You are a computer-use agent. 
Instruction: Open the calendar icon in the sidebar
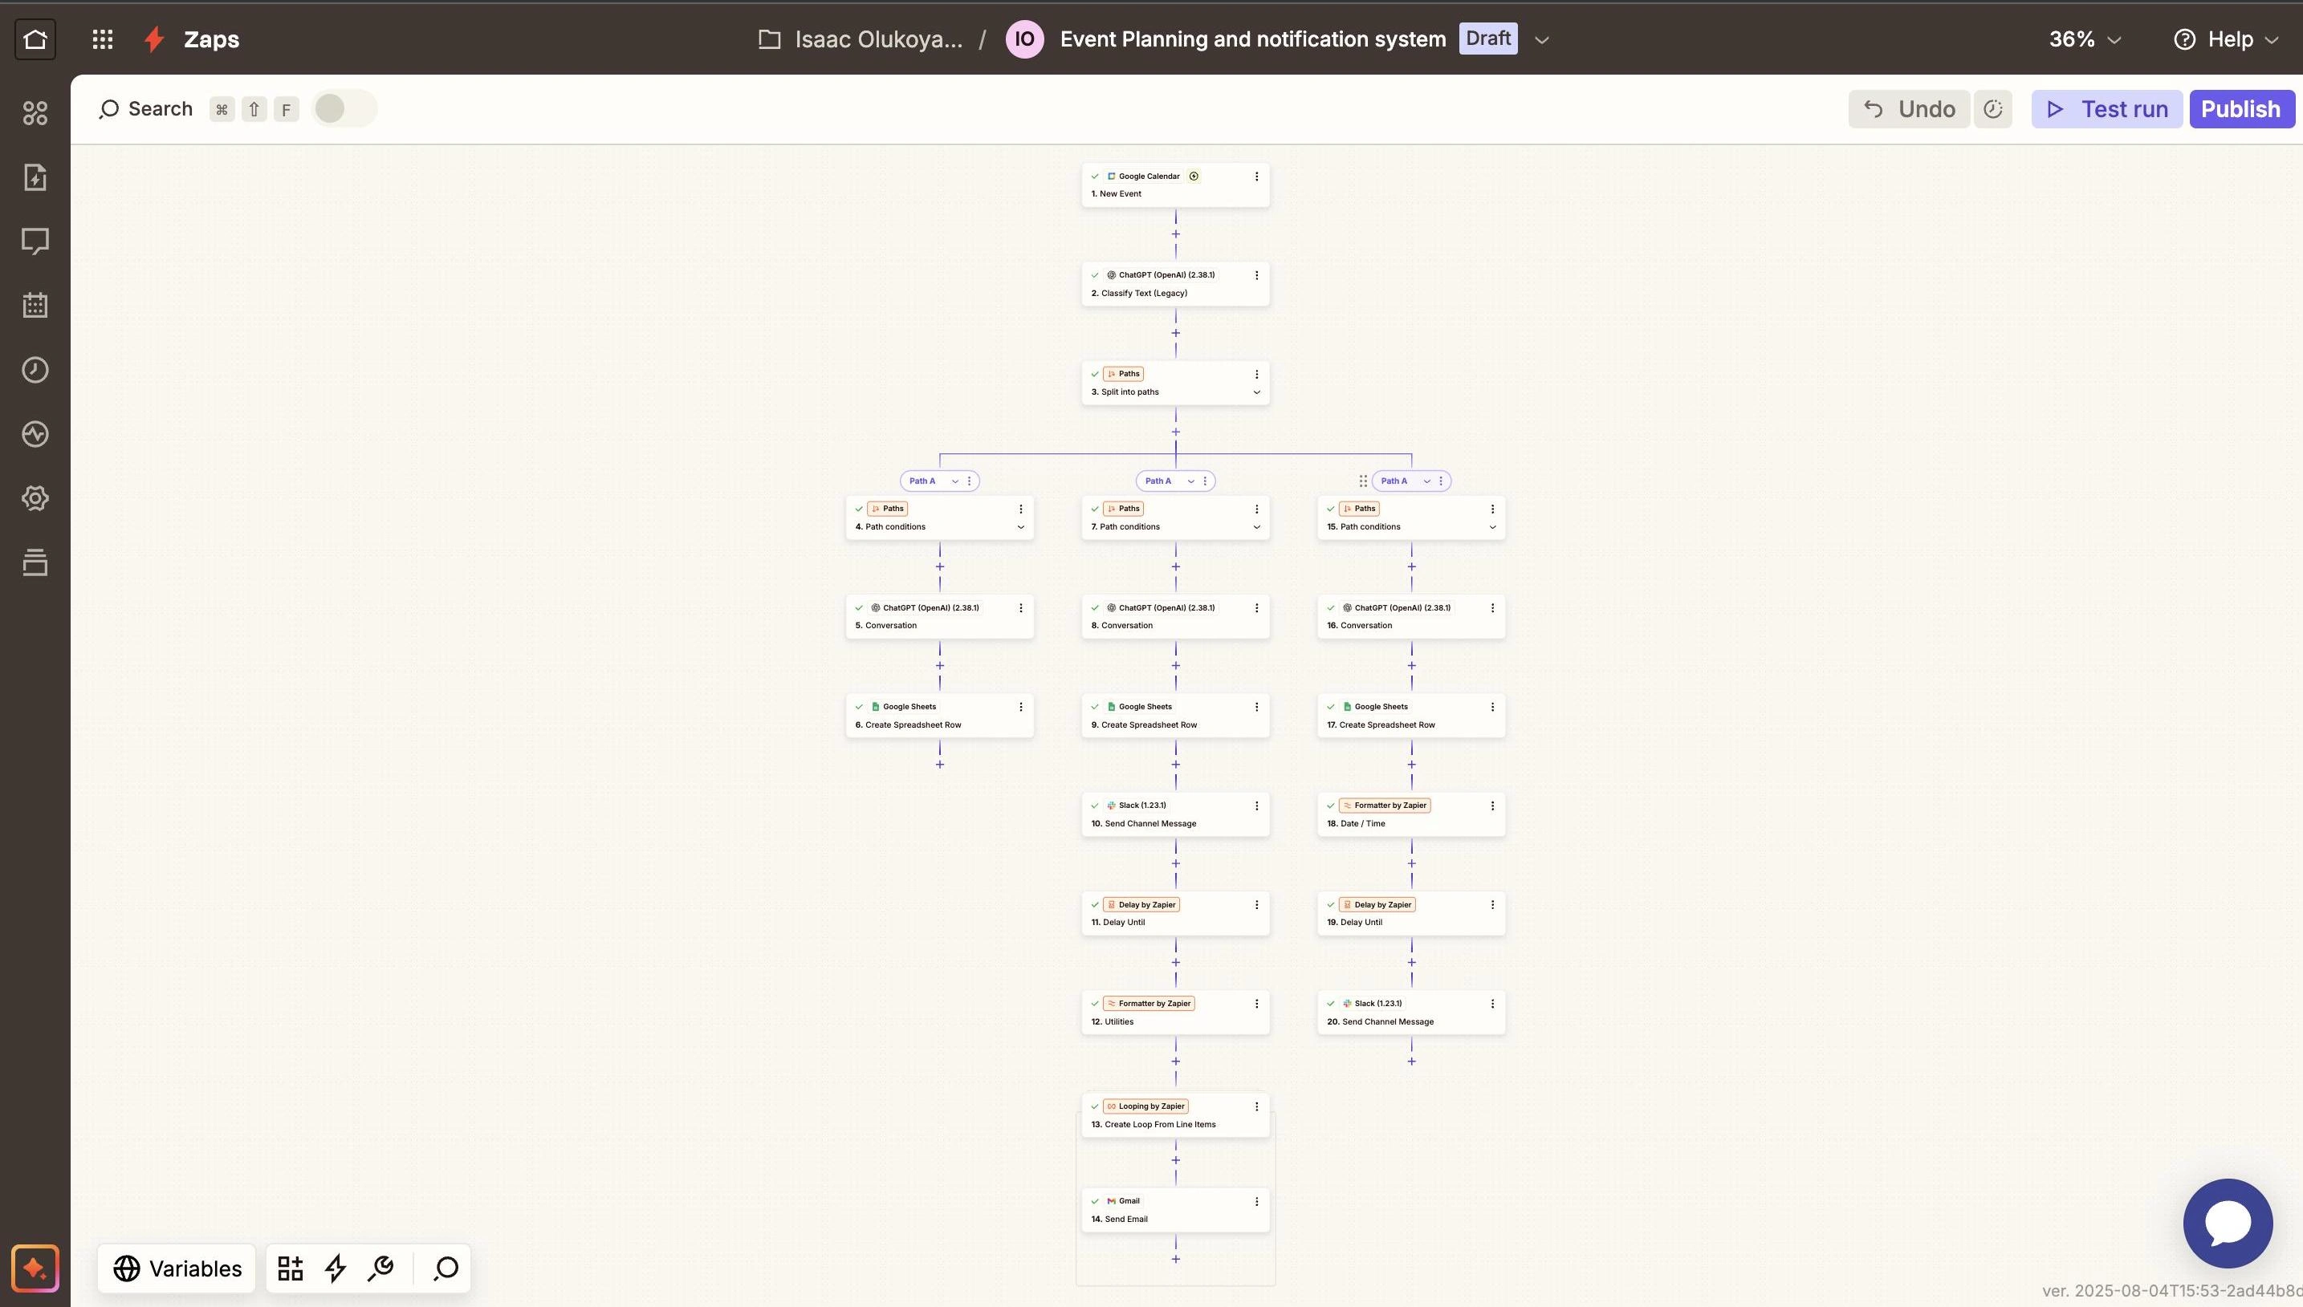(35, 305)
